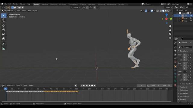This screenshot has width=193, height=108.
Task: Open the Bone properties tab icon
Action: point(176,81)
